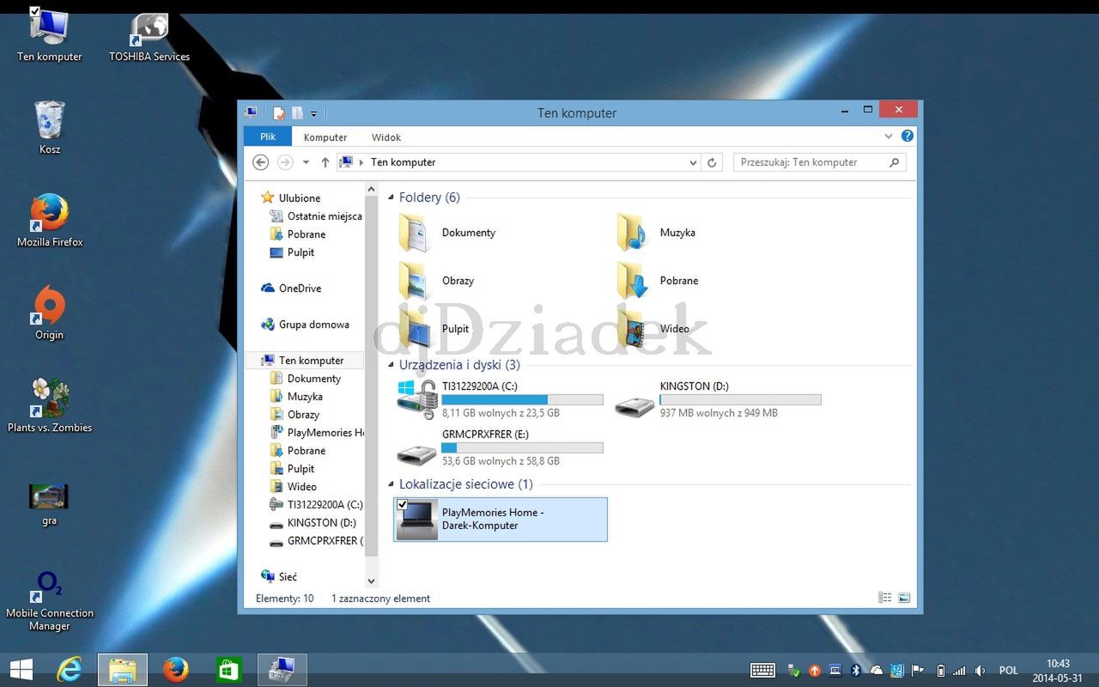The width and height of the screenshot is (1099, 687).
Task: Open Internet Explorer from the taskbar
Action: pos(70,670)
